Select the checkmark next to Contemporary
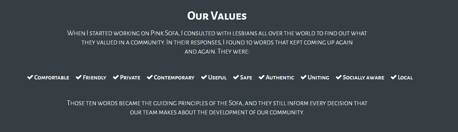The height and width of the screenshot is (132, 458). (150, 77)
